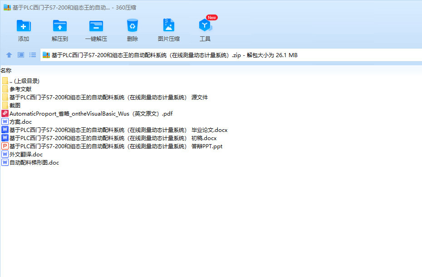Select the 答辩PPT.ppt file name
Image resolution: width=422 pixels, height=277 pixels.
(116, 146)
